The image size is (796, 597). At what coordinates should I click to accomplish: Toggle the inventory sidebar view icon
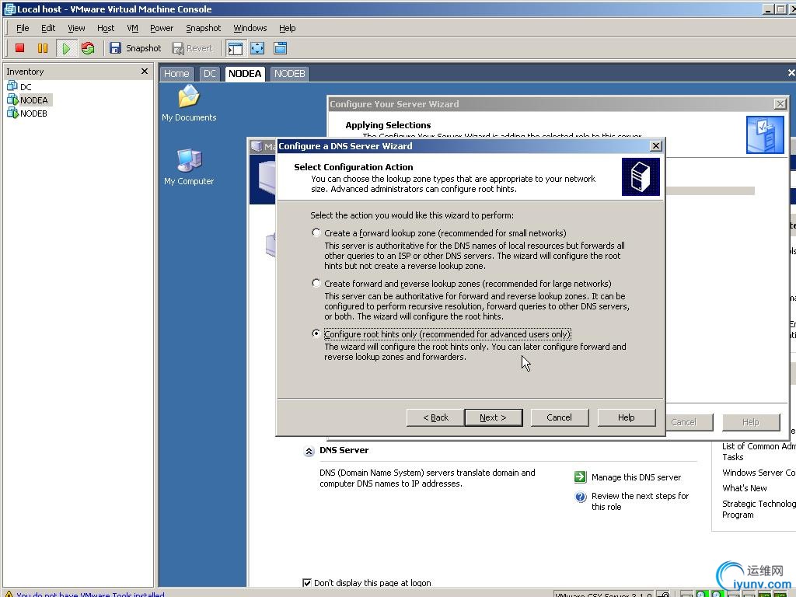pos(235,48)
